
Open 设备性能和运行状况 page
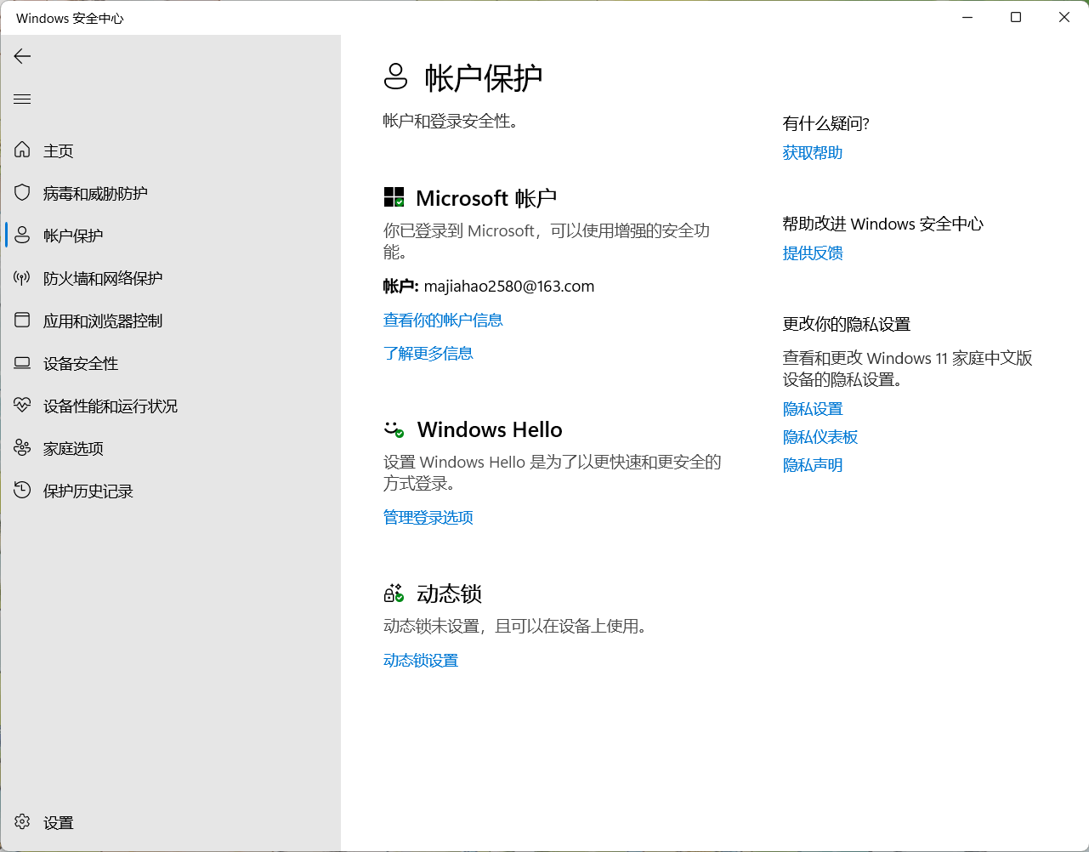click(x=171, y=406)
